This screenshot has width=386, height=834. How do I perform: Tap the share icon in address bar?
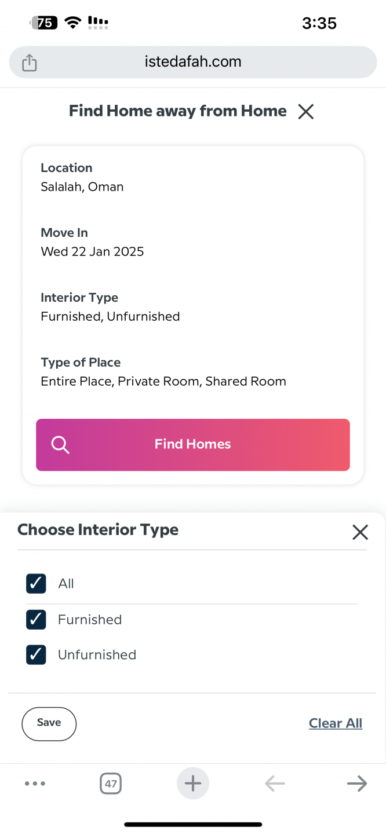coord(30,63)
